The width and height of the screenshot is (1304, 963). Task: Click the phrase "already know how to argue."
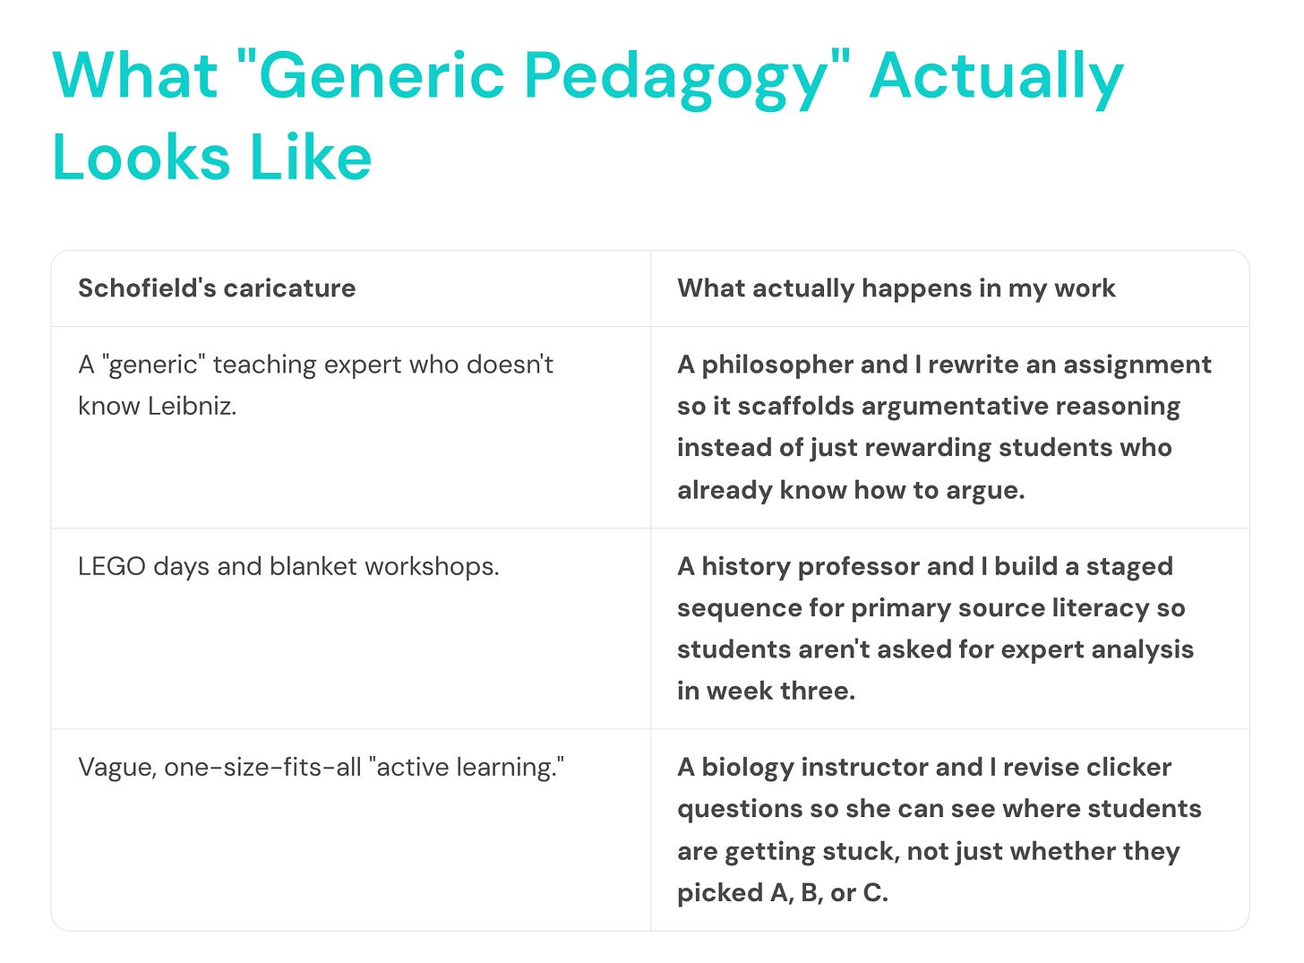click(851, 490)
